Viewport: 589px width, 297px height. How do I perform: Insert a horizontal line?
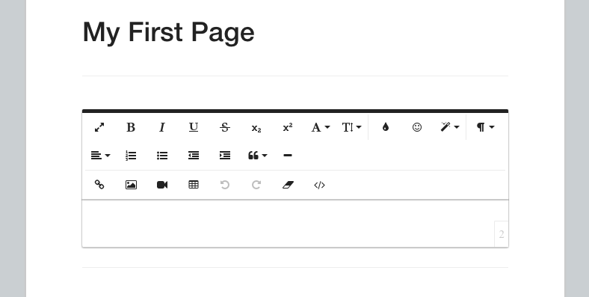(x=288, y=156)
